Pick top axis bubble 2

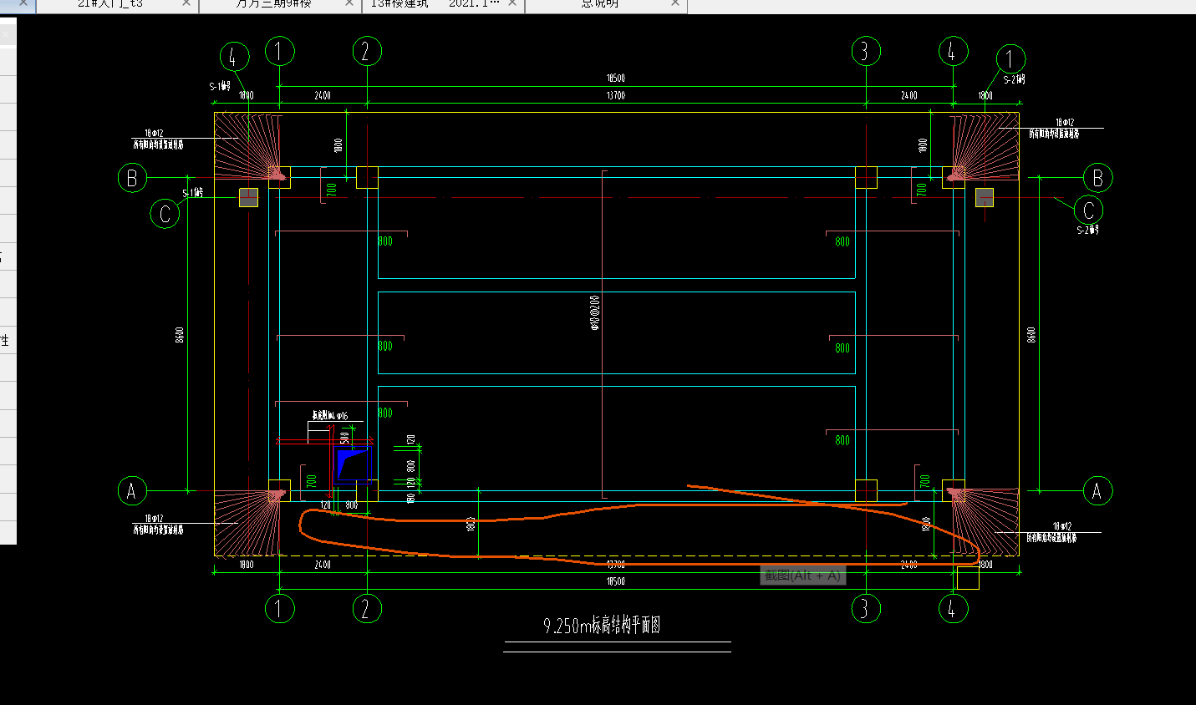367,52
